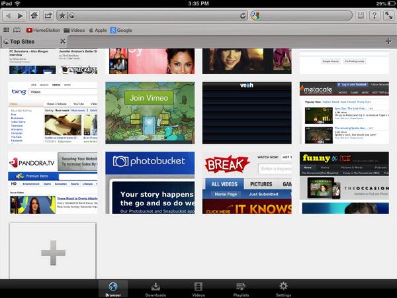Bookmark the page with the star icon
The height and width of the screenshot is (298, 397).
click(62, 16)
